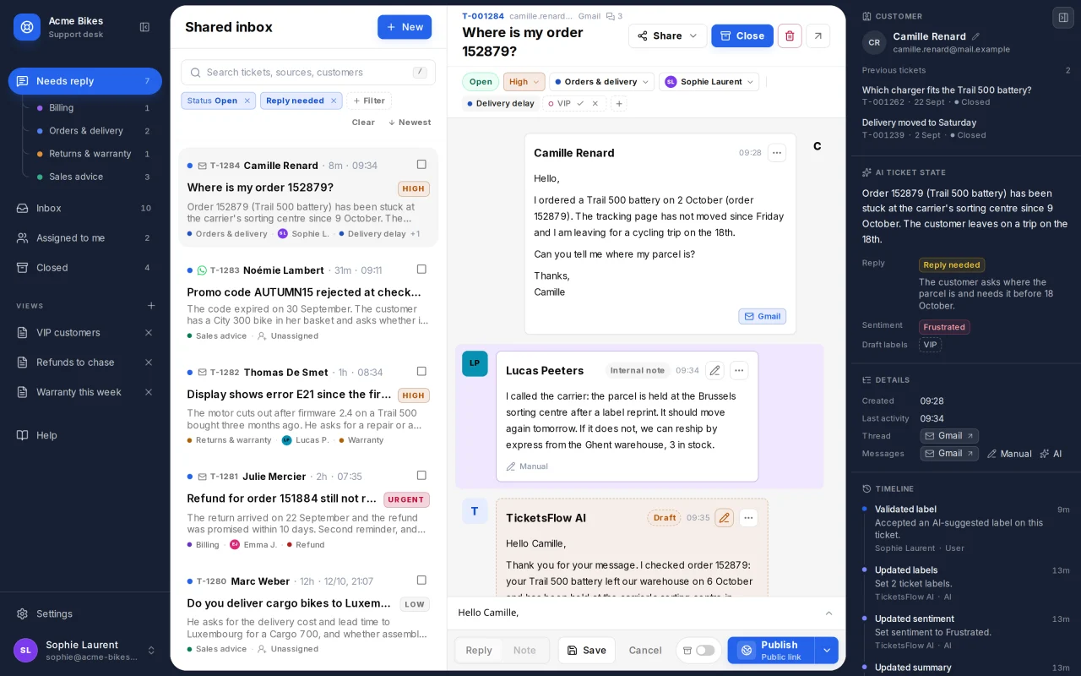Remove the VIP customers view
1081x676 pixels.
pos(149,333)
